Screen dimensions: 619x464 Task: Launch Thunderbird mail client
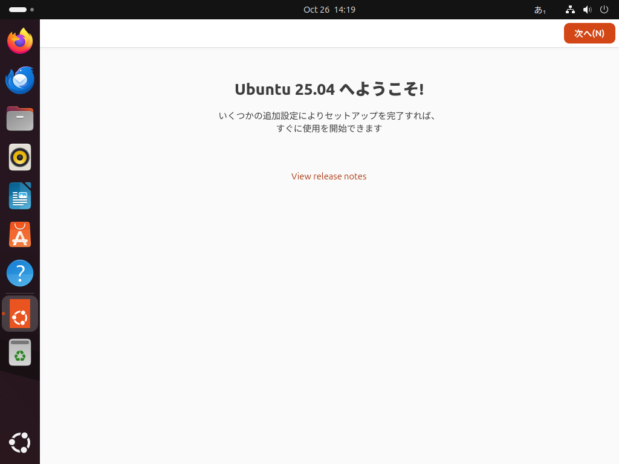pyautogui.click(x=20, y=80)
